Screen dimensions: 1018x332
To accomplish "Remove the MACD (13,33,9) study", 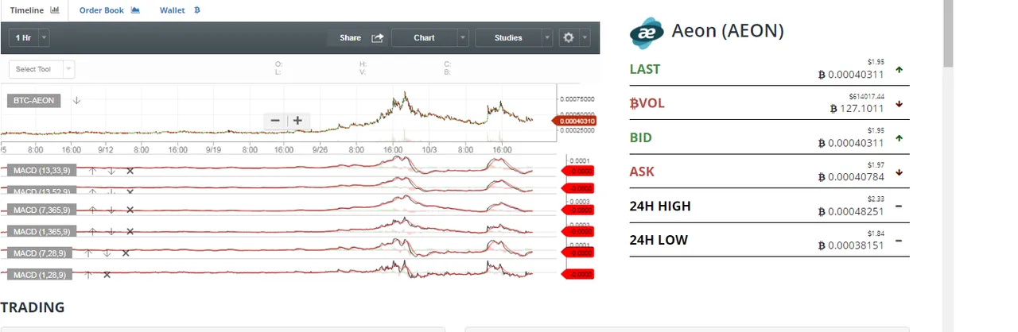I will [130, 171].
